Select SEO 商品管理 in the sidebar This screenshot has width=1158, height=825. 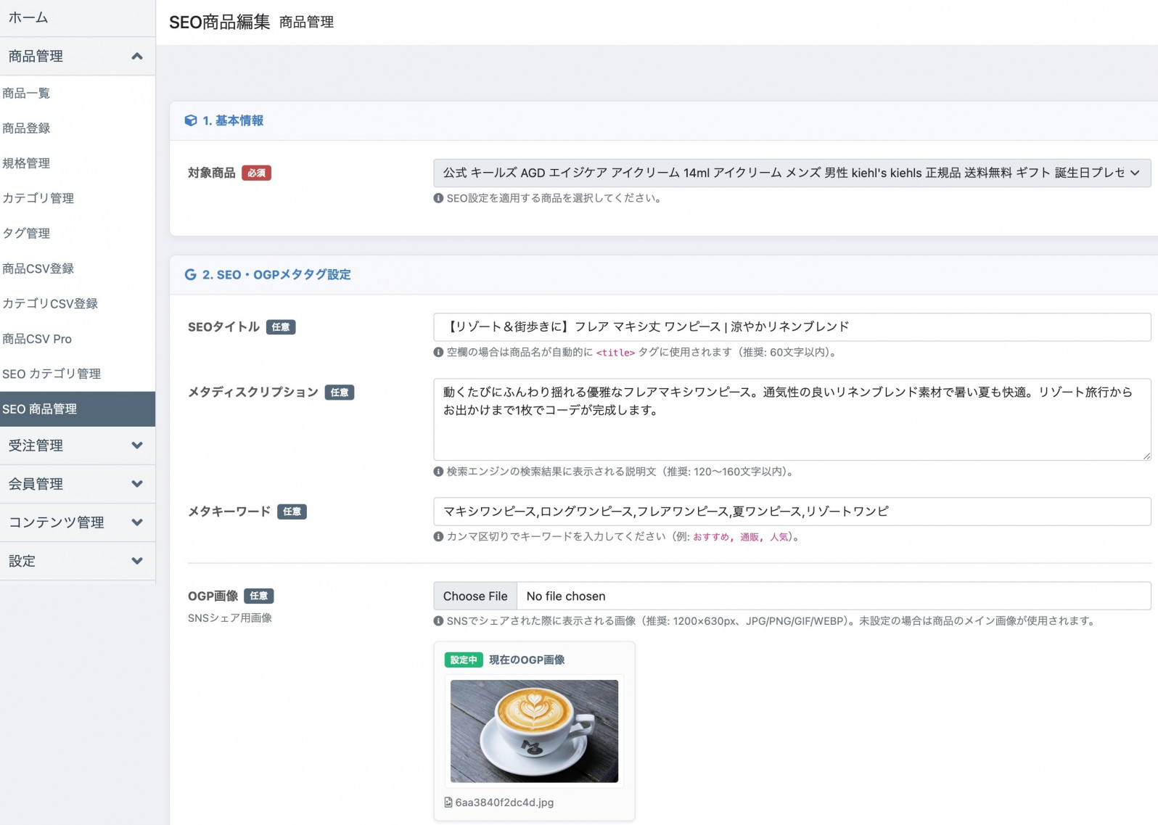tap(78, 409)
